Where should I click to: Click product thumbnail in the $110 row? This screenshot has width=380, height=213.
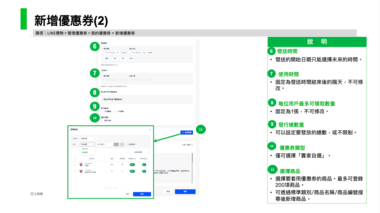click(81, 165)
